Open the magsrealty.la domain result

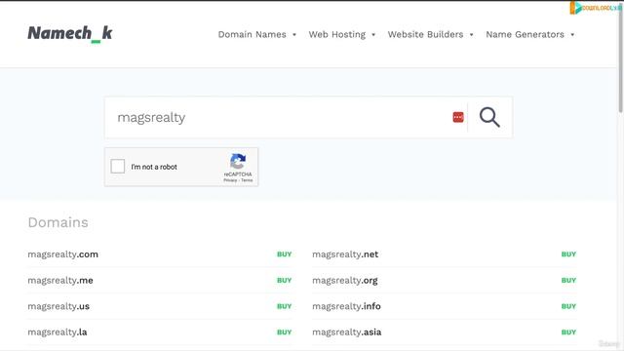58,332
